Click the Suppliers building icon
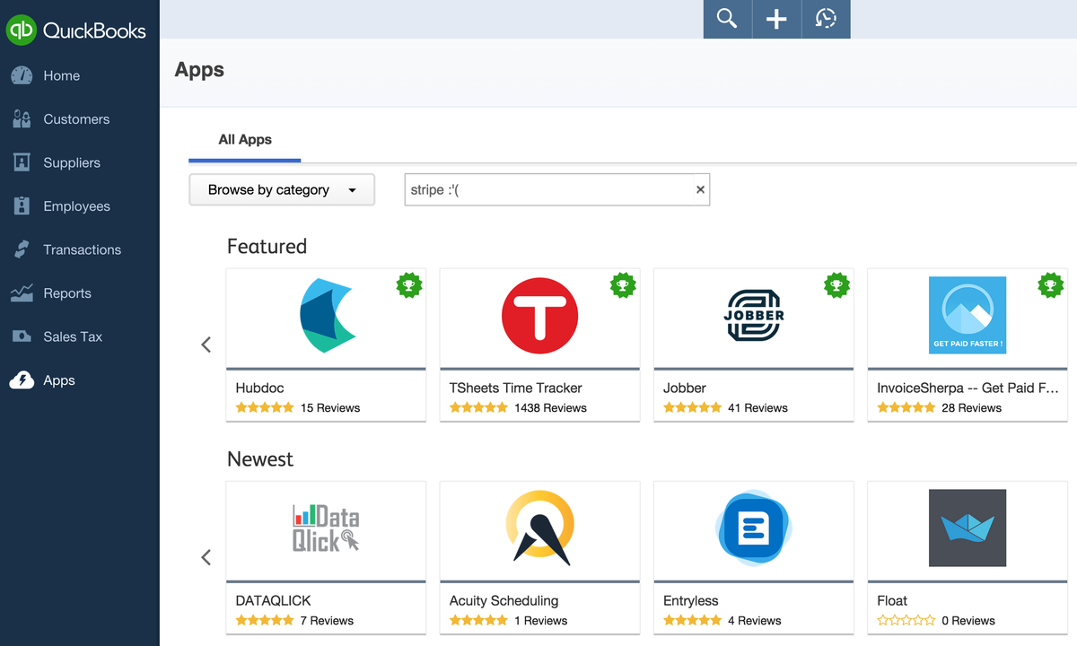Viewport: 1077px width, 646px height. point(22,162)
